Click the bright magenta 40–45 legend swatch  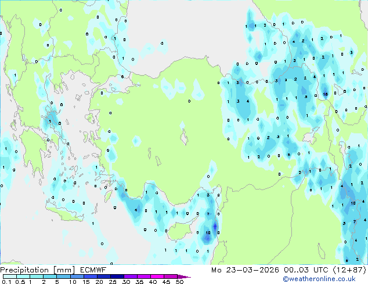click(x=157, y=276)
